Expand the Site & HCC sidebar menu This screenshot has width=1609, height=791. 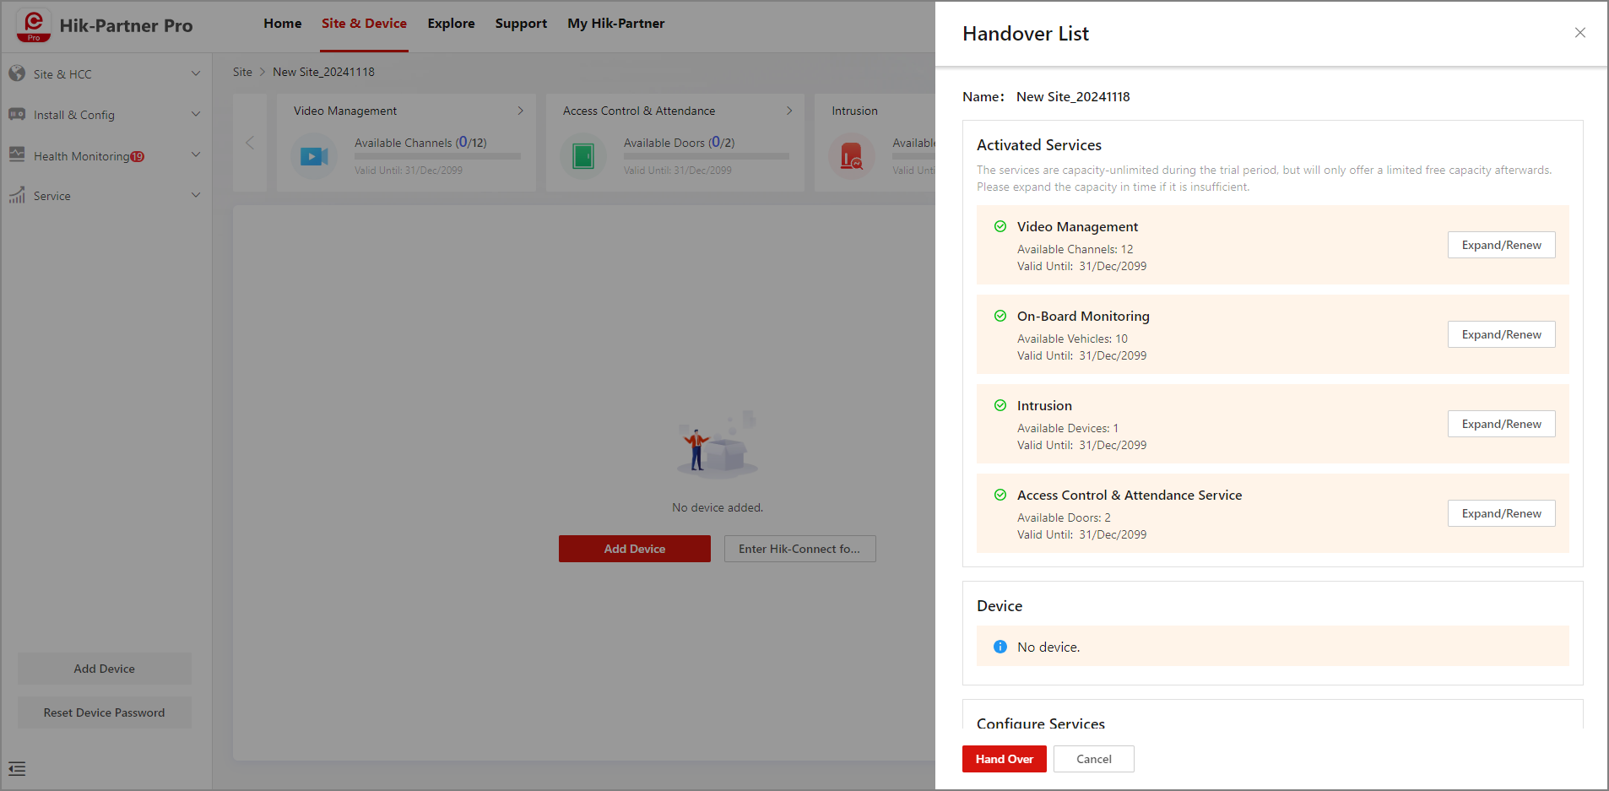(x=196, y=73)
